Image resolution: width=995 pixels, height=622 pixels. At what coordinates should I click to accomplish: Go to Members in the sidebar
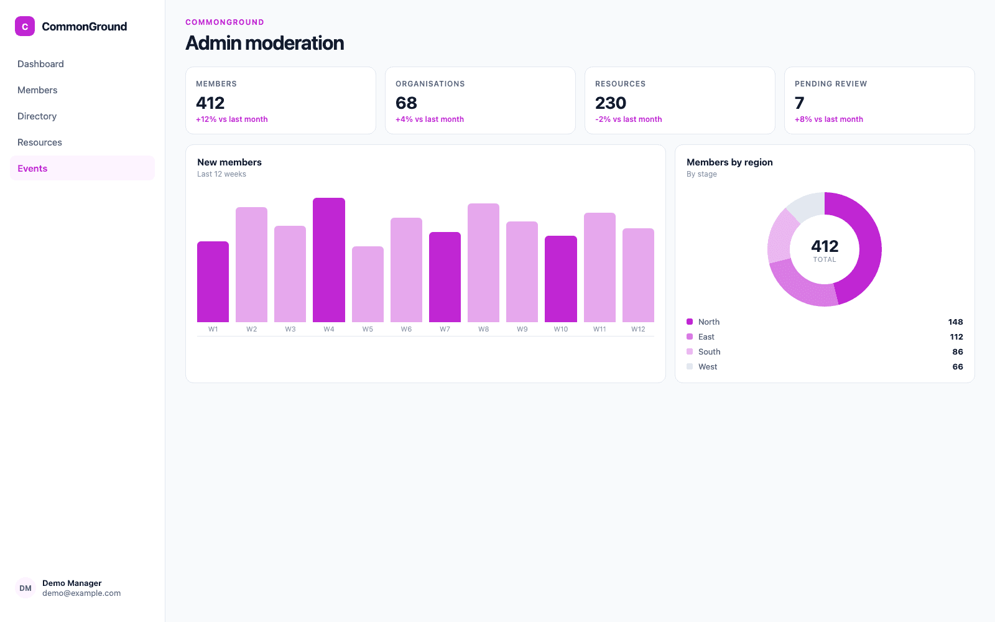click(82, 90)
